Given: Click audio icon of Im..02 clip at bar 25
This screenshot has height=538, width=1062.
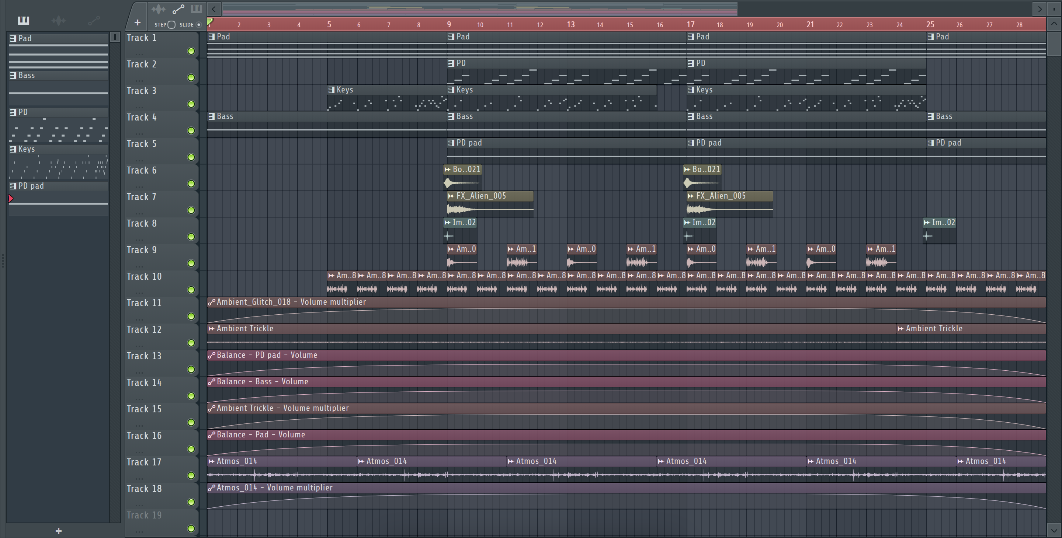Looking at the screenshot, I should pos(927,223).
